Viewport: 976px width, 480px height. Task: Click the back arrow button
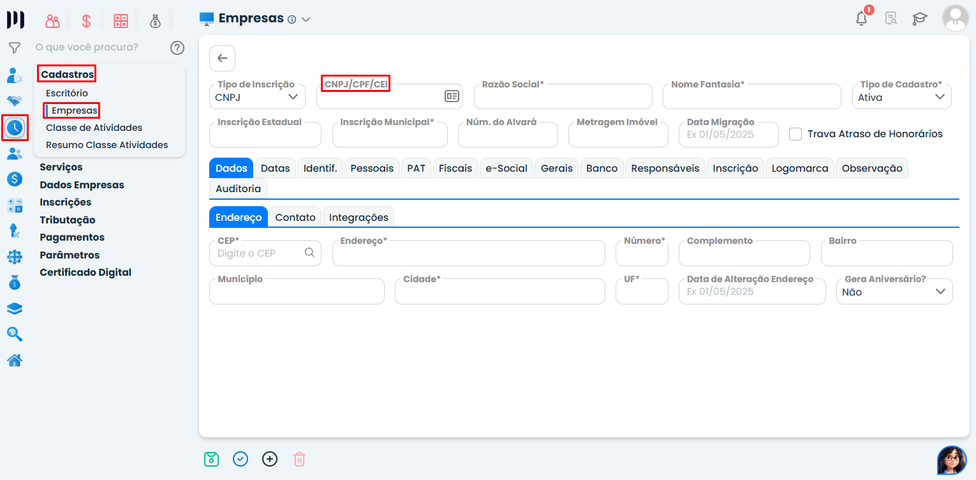222,59
